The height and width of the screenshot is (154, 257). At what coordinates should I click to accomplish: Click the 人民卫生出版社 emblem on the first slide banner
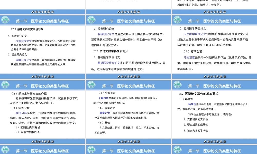pyautogui.click(x=43, y=12)
